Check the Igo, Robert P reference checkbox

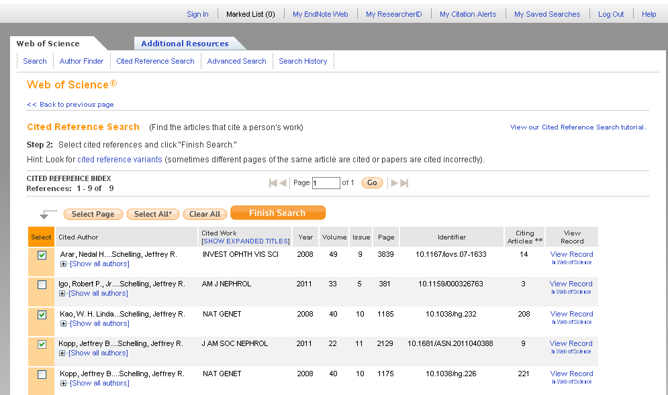42,284
